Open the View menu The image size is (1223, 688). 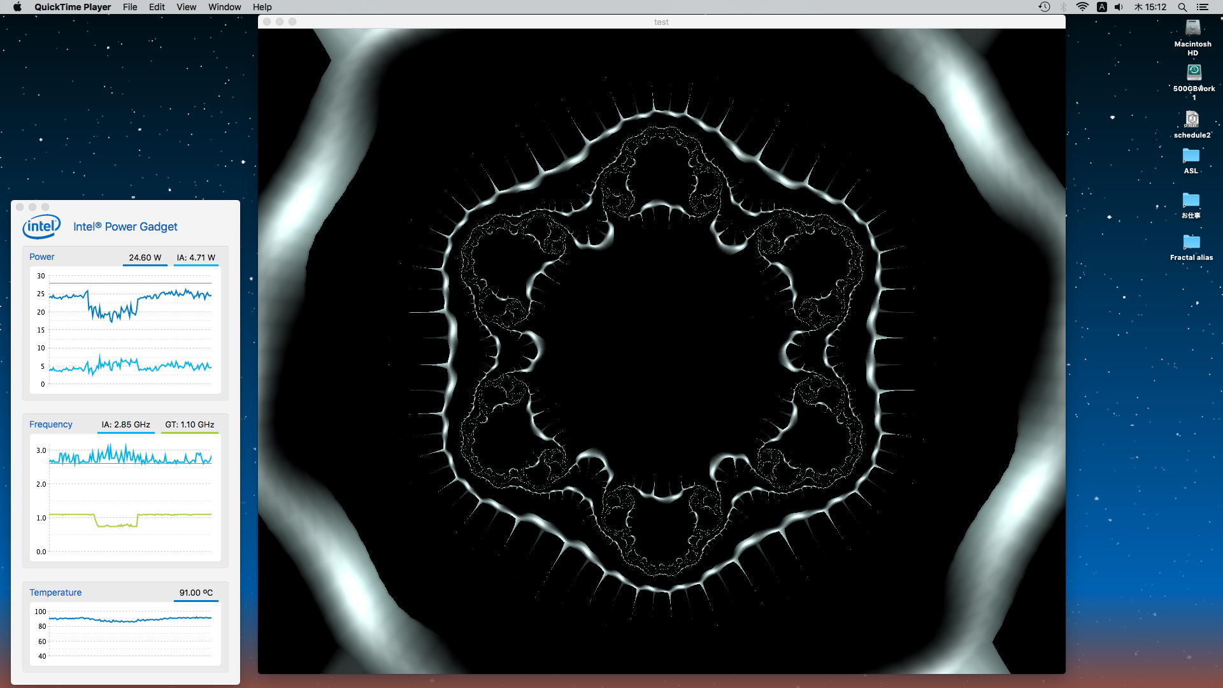186,7
